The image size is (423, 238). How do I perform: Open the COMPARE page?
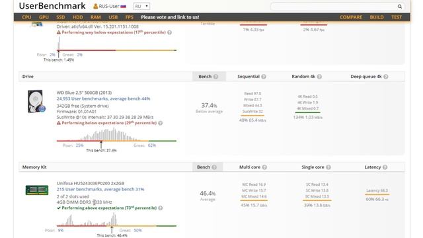pos(351,17)
